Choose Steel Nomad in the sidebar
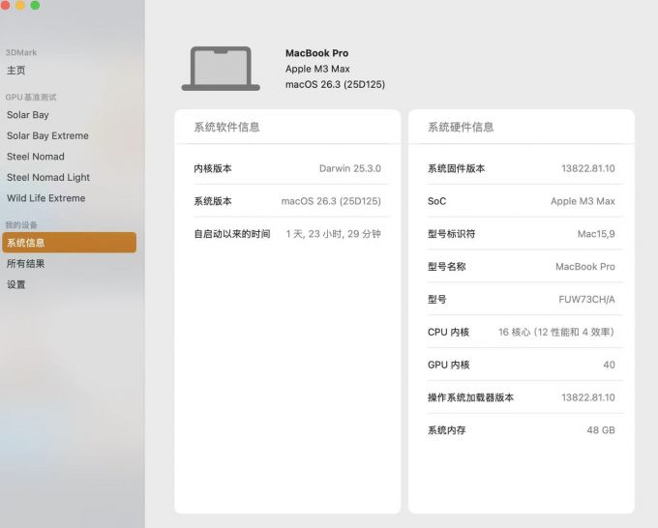 36,157
